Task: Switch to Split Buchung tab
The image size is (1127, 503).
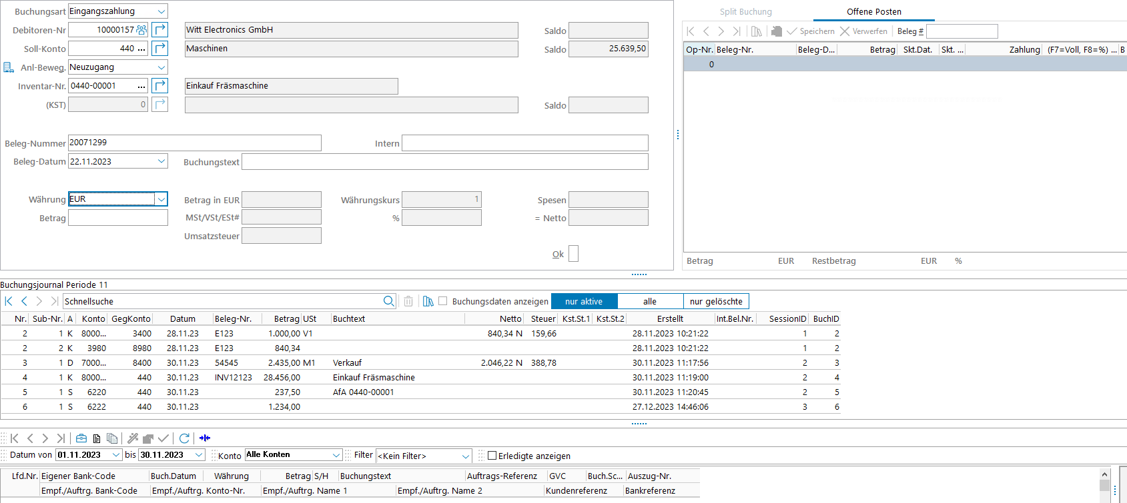Action: 745,12
